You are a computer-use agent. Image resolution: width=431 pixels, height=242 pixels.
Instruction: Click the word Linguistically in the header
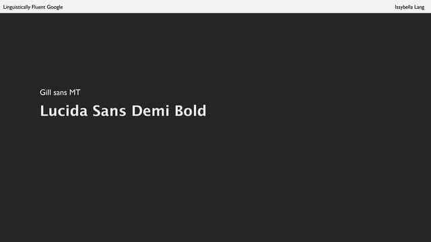[x=17, y=7]
